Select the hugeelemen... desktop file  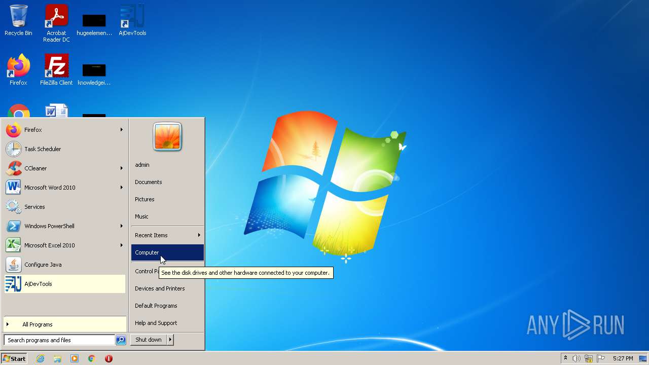(x=94, y=24)
